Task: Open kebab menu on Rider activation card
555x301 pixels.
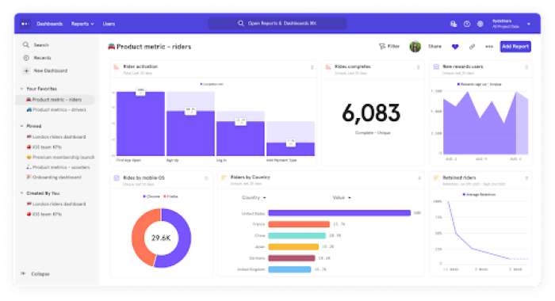Action: point(312,67)
